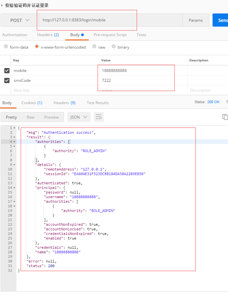Viewport: 228px width, 299px height.
Task: Click the "status": 200 line
Action: click(41, 266)
